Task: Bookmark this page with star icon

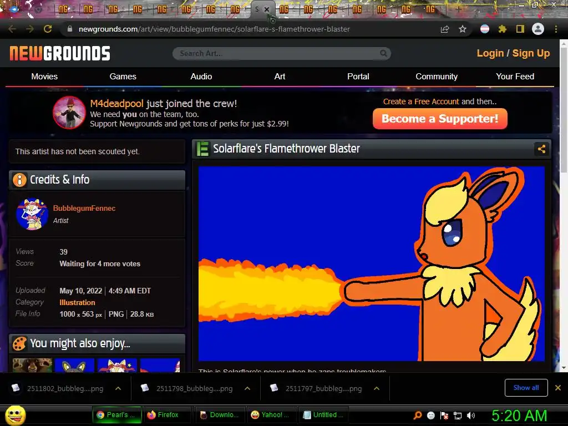Action: point(463,29)
